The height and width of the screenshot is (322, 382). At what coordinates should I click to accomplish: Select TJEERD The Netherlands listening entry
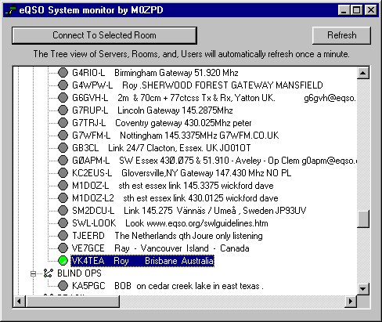[168, 235]
